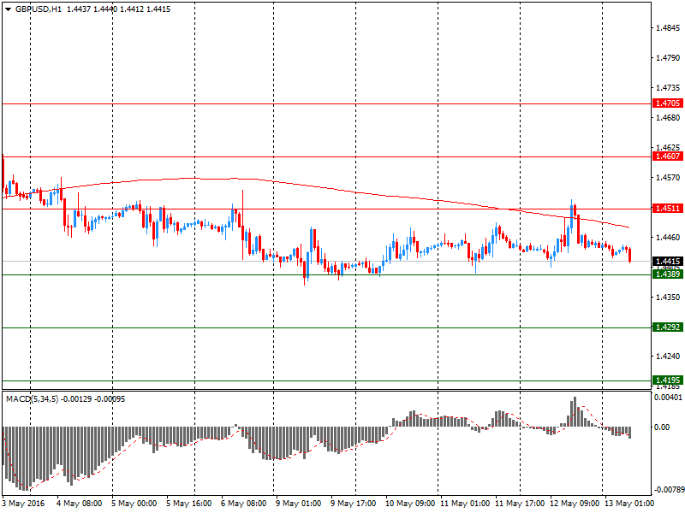Image resolution: width=685 pixels, height=513 pixels.
Task: Click the 1.4570 price scale value
Action: click(668, 178)
